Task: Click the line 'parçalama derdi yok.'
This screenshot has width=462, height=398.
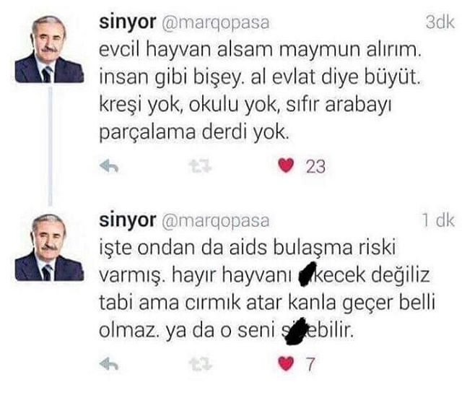Action: coord(194,132)
